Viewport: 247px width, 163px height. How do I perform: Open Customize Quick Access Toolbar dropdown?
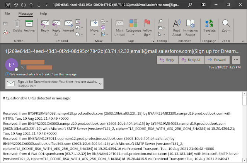[x=46, y=5]
